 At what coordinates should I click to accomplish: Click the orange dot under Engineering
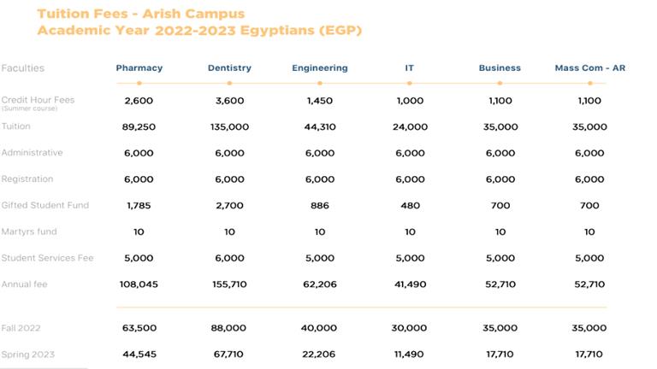[x=320, y=83]
